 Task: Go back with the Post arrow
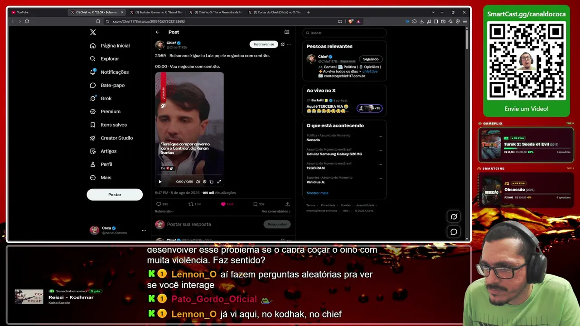[157, 32]
